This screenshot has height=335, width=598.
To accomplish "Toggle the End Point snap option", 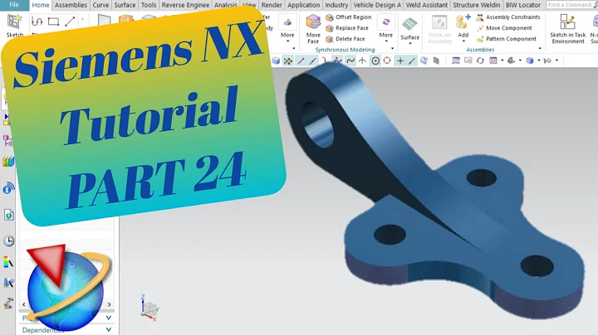I will [301, 61].
